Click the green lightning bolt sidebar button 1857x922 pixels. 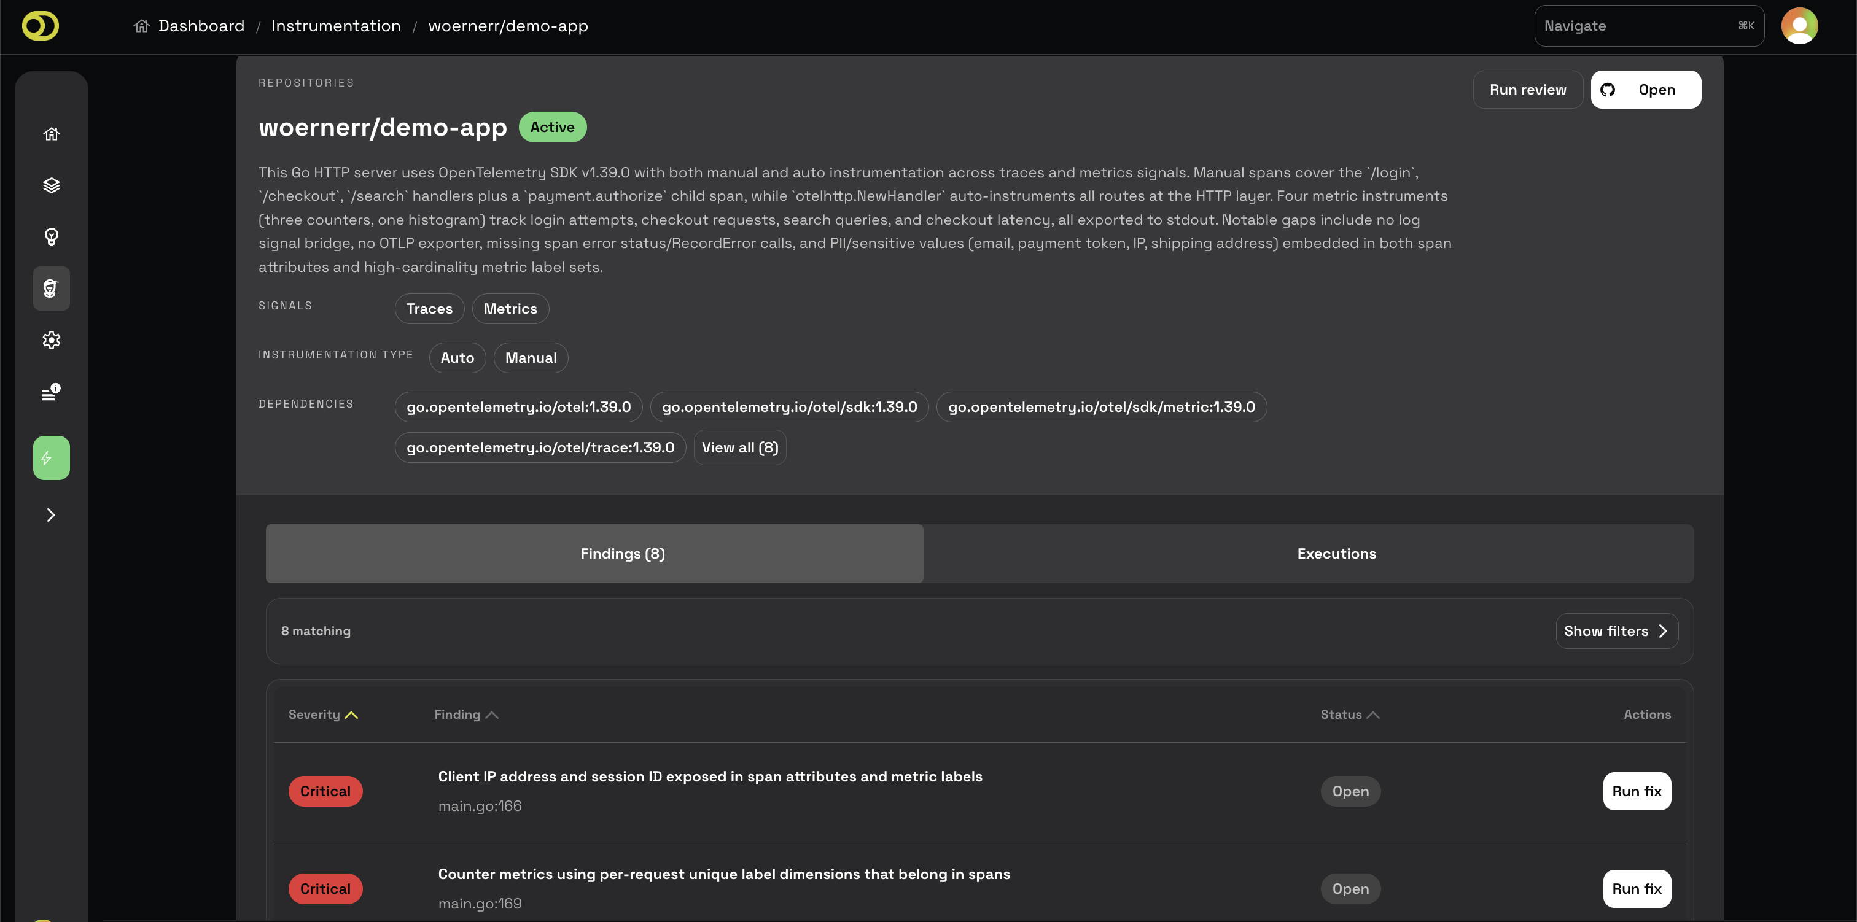pos(51,457)
